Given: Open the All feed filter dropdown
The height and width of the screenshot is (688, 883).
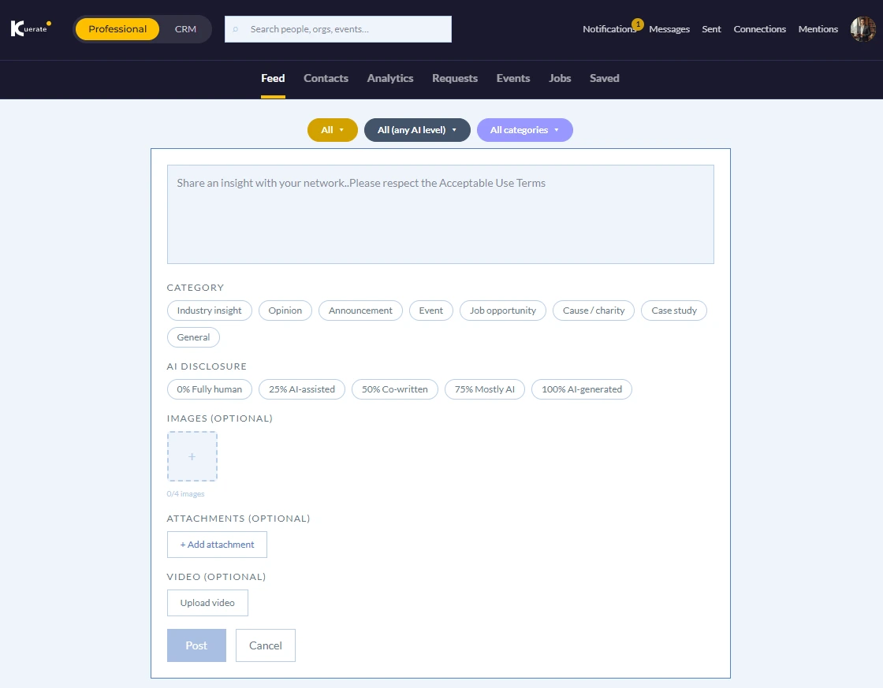Looking at the screenshot, I should click(332, 130).
